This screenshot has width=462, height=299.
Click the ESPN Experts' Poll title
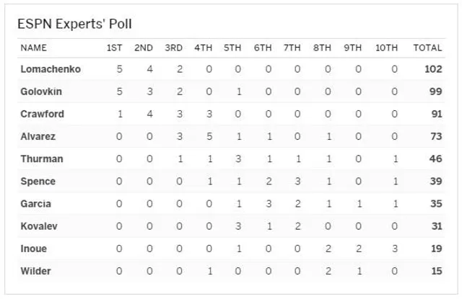point(75,24)
